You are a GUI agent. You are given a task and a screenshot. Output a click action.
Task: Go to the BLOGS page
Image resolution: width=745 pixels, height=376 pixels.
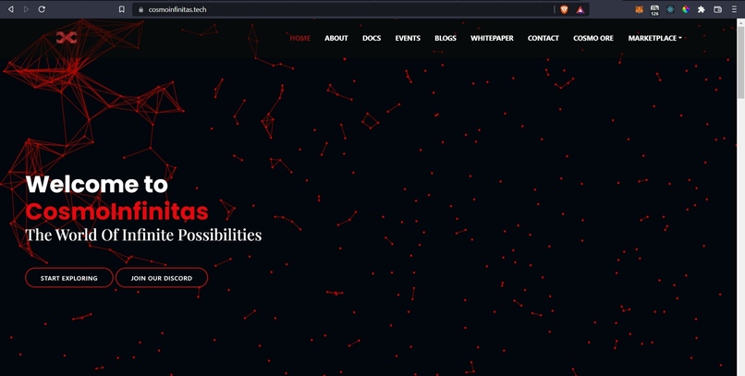[x=446, y=39]
